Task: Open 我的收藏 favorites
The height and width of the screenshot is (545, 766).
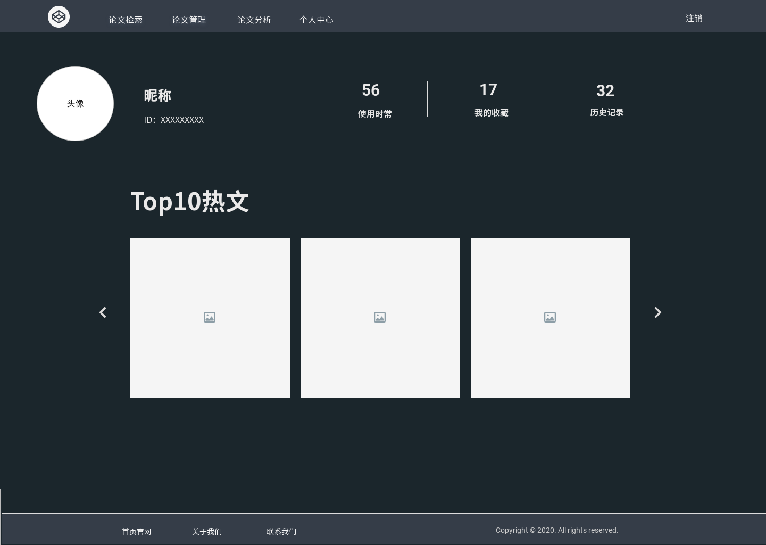Action: point(492,113)
